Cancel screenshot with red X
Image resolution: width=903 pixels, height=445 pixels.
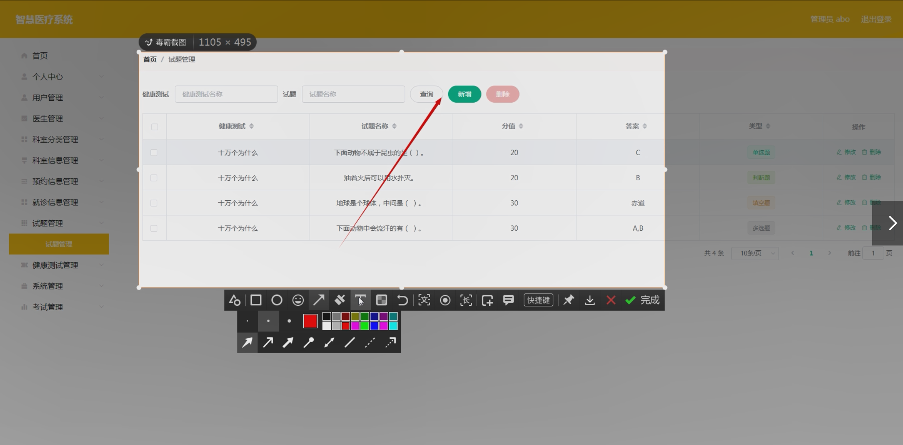coord(611,300)
